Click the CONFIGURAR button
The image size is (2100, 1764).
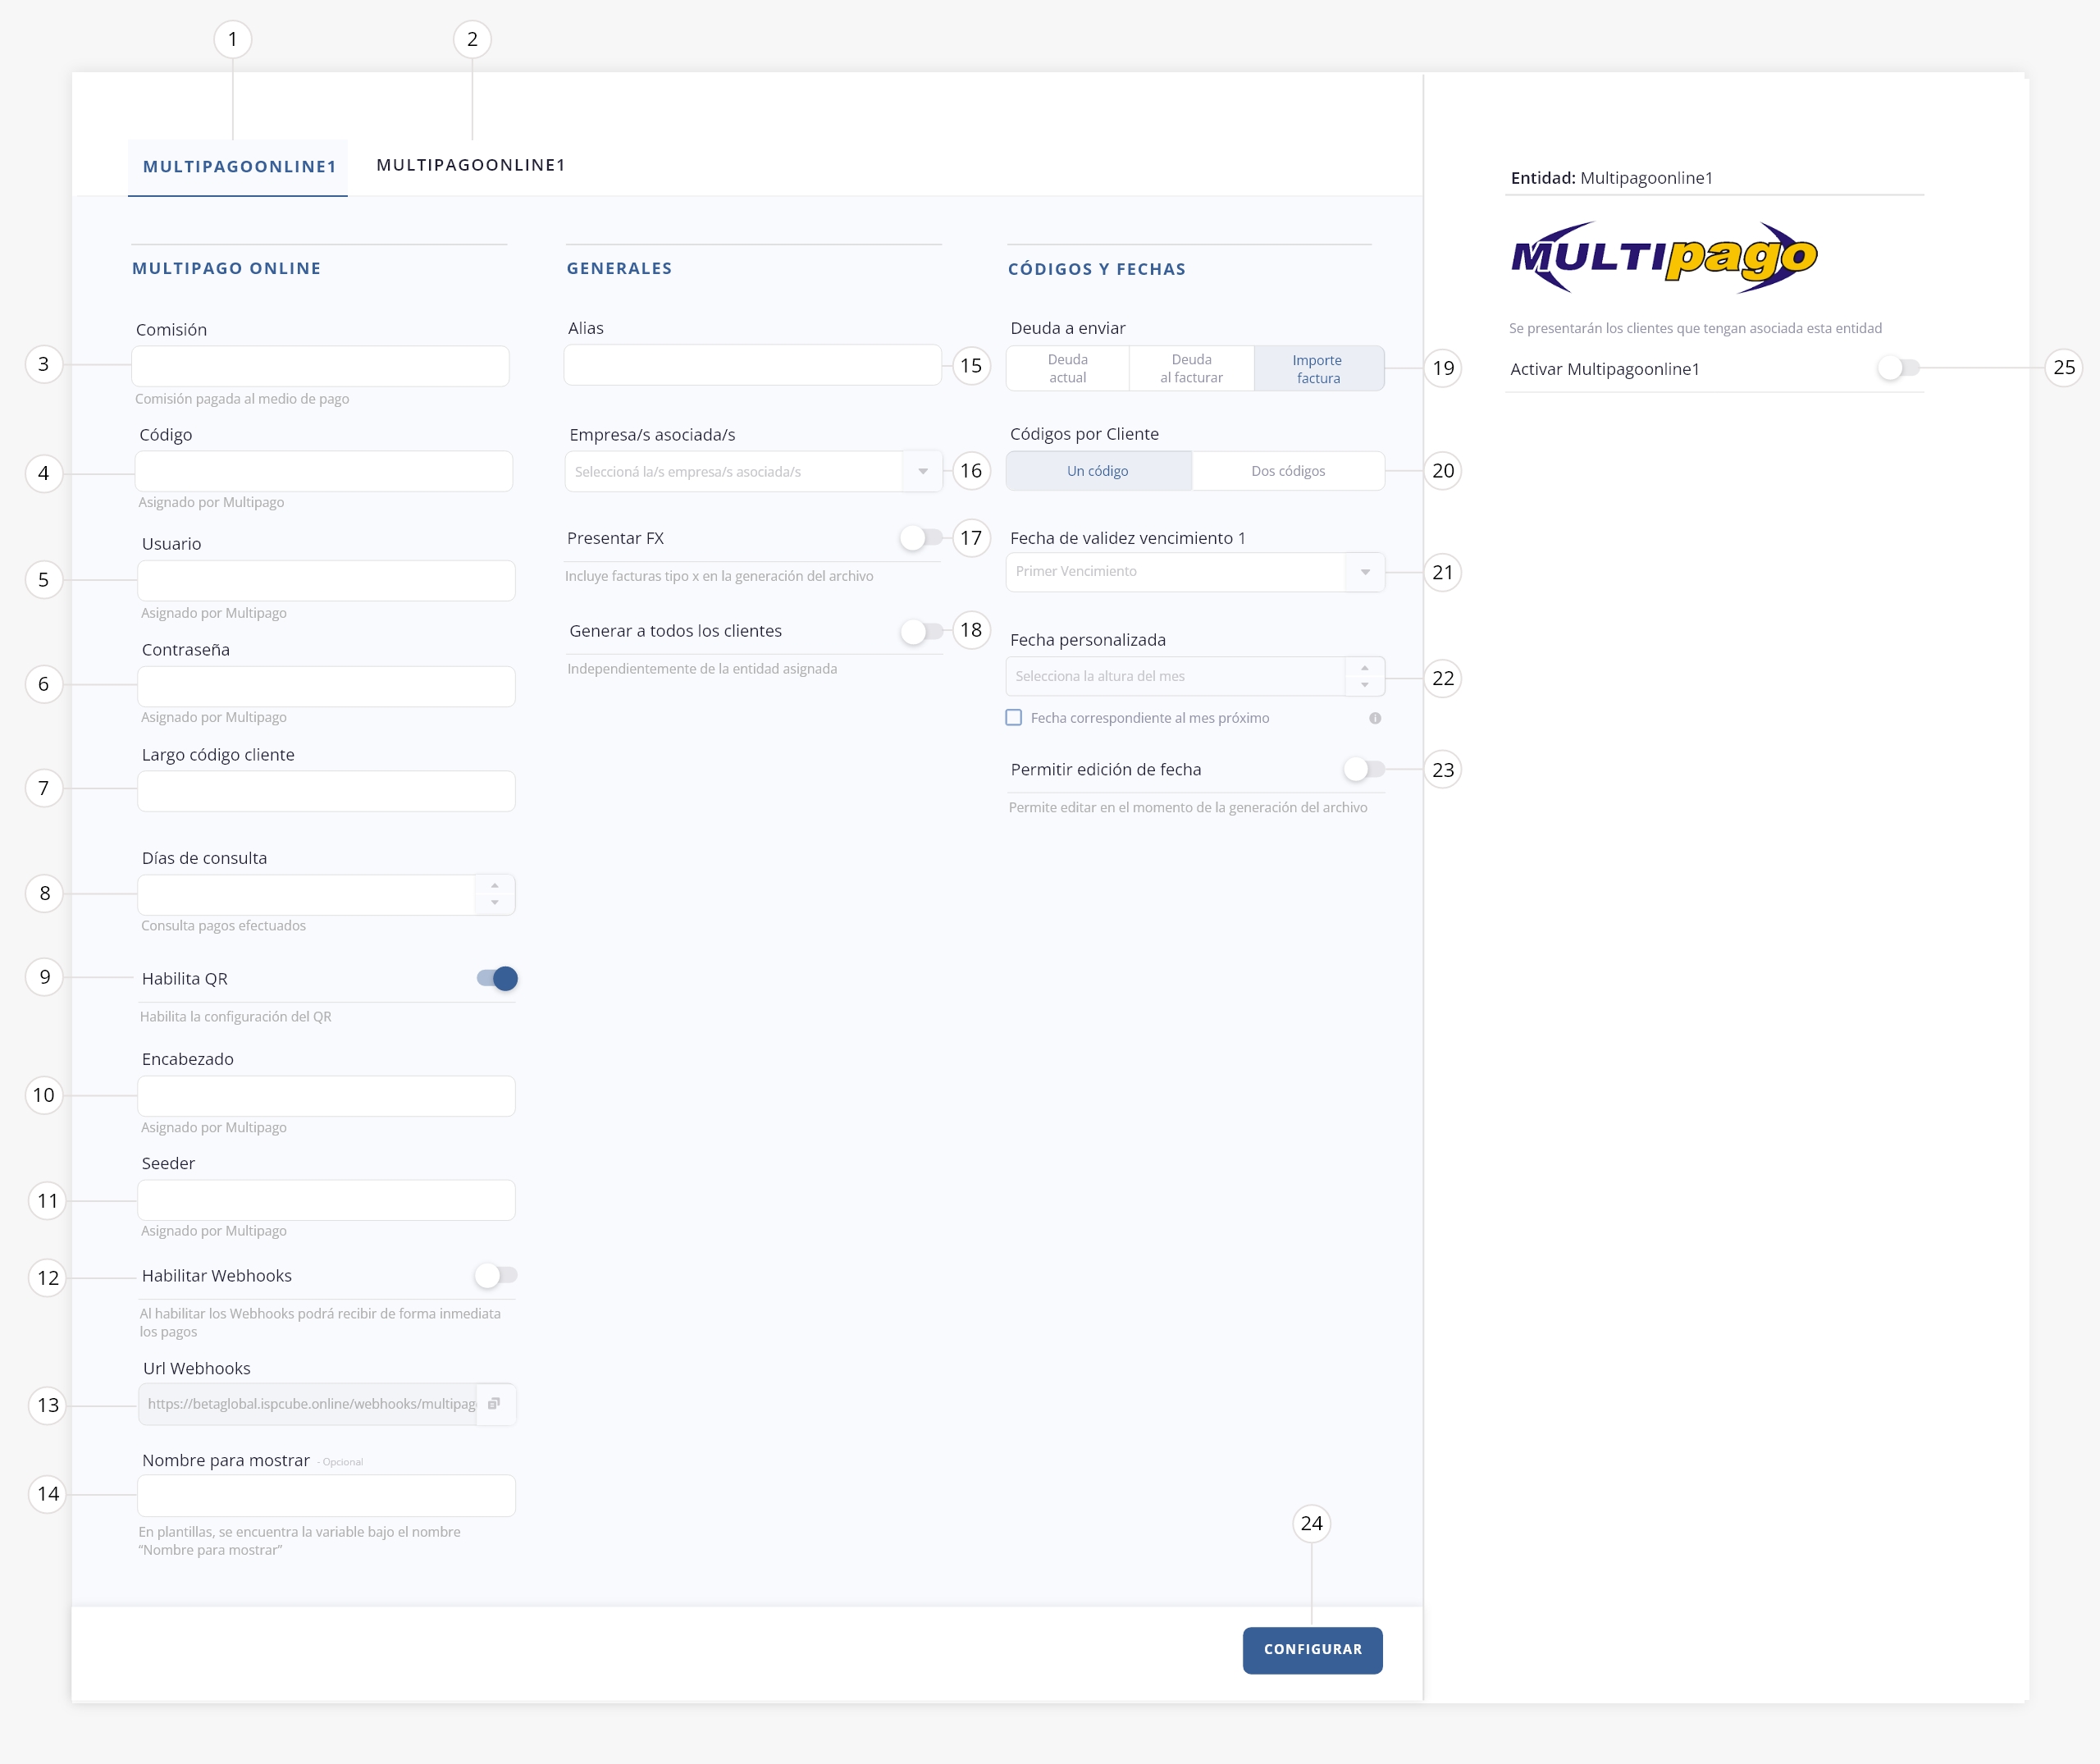[x=1312, y=1650]
